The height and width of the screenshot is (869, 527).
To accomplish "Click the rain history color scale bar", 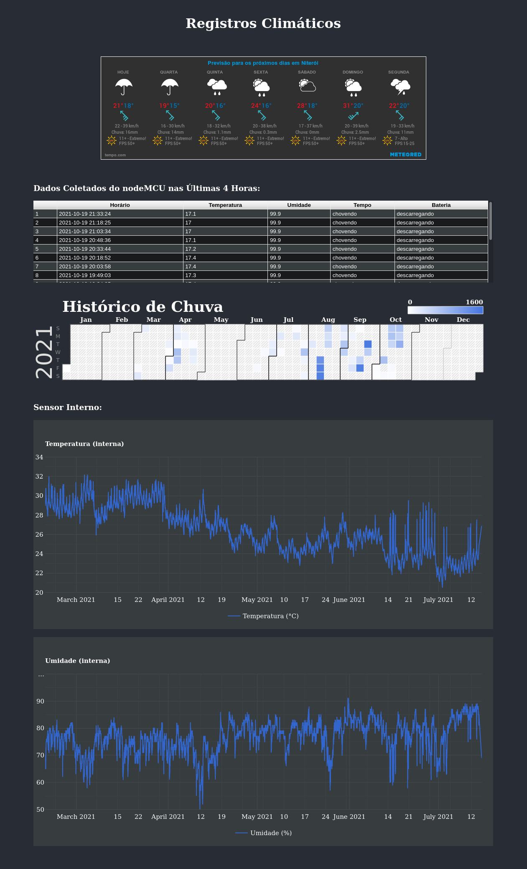I will [x=446, y=310].
